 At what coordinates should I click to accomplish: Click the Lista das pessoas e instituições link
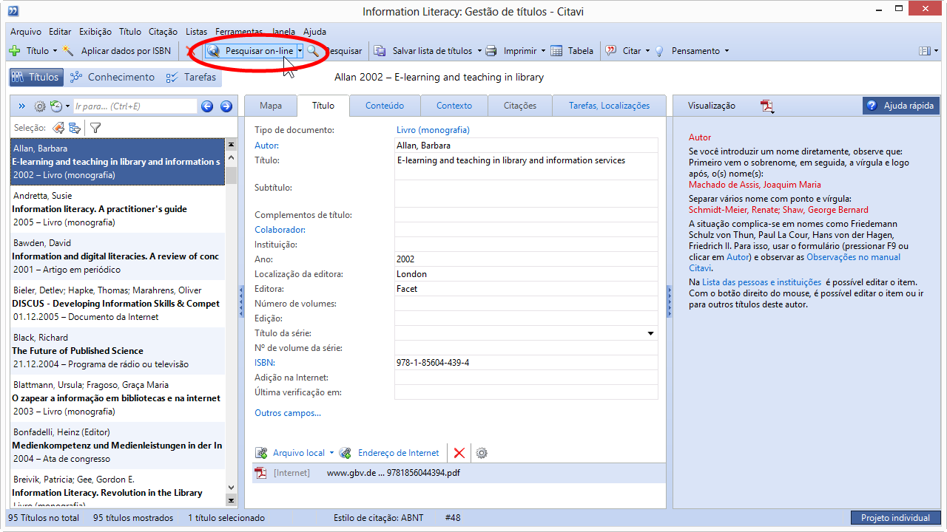[x=761, y=282]
